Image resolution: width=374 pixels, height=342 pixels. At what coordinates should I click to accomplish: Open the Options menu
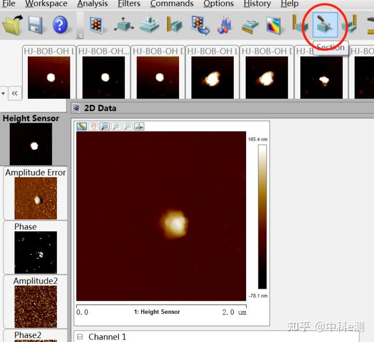coord(218,3)
